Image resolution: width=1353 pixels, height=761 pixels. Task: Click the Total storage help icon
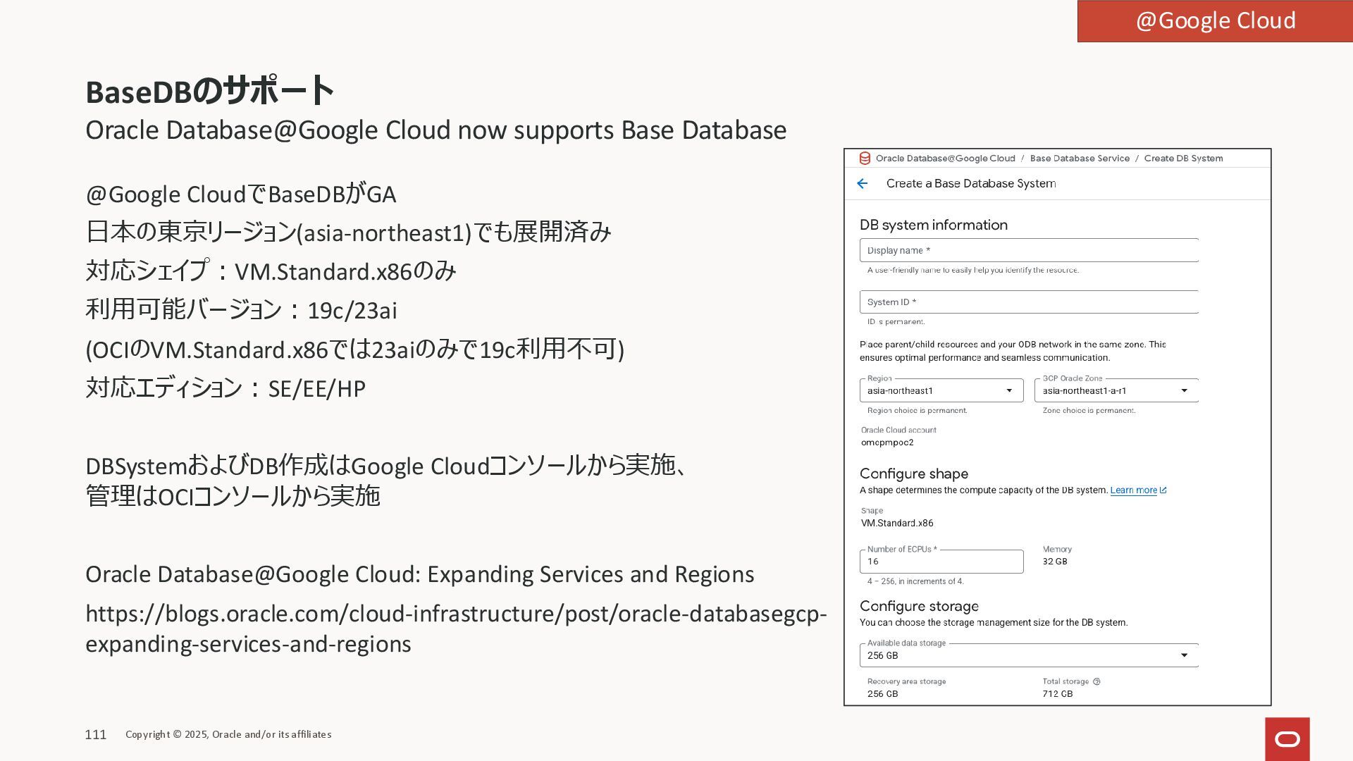pos(1096,681)
